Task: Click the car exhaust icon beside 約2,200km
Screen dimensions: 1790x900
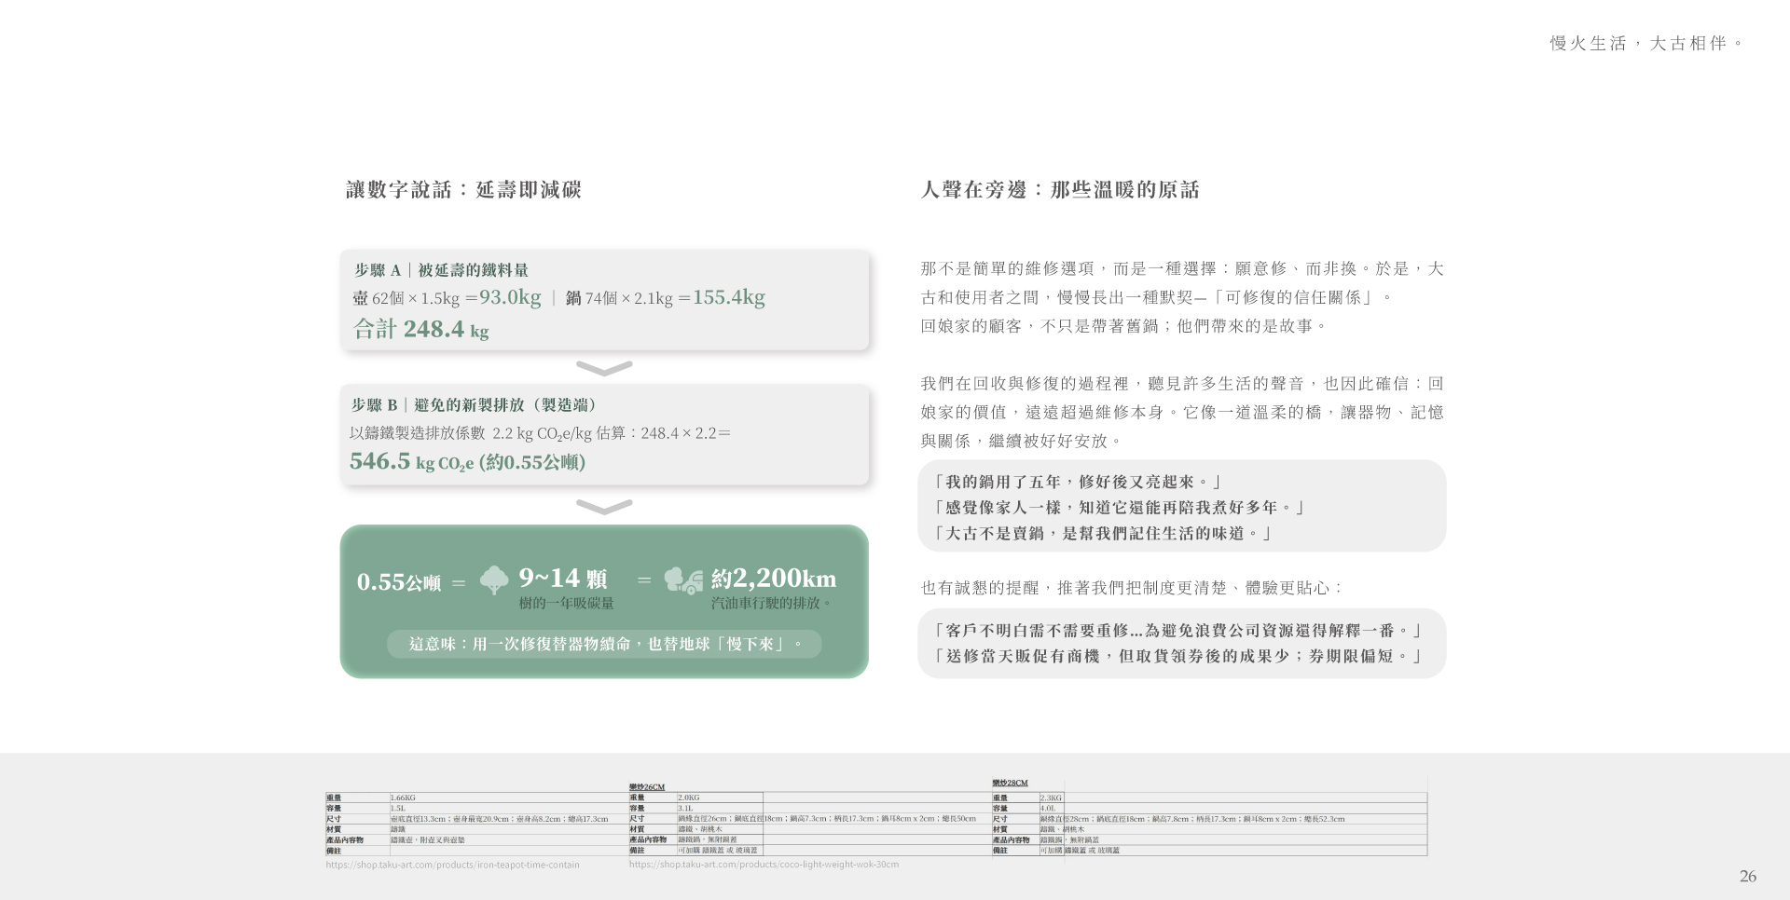Action: 683,580
